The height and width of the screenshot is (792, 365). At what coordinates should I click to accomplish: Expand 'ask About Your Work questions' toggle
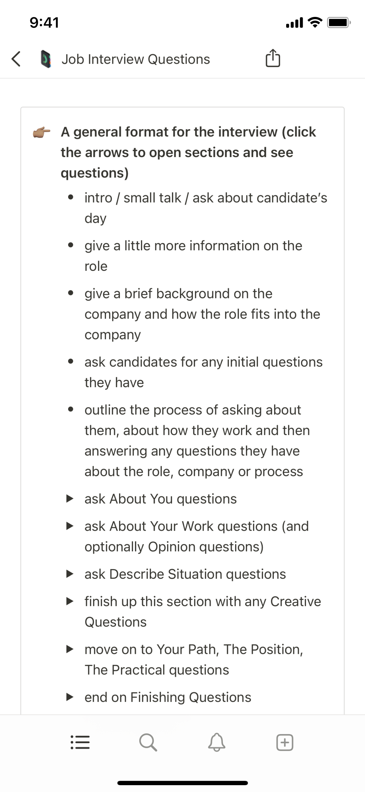tap(69, 526)
